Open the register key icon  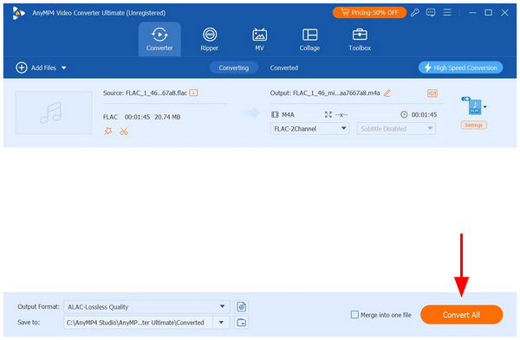pyautogui.click(x=415, y=13)
